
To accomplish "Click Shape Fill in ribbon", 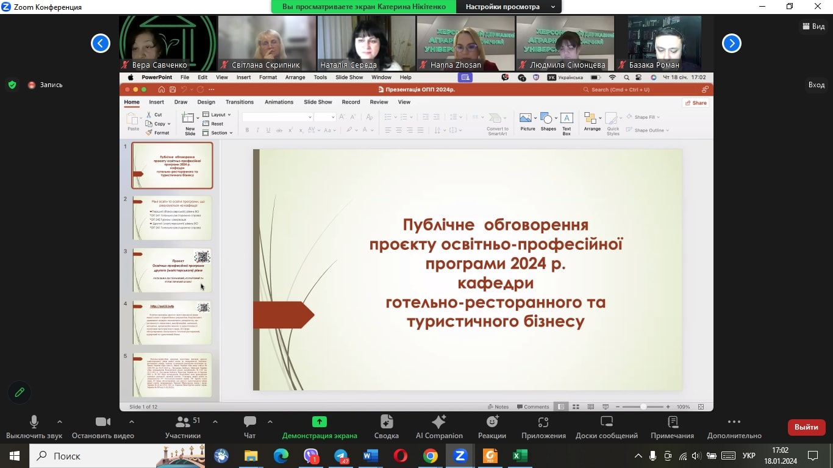I will click(x=642, y=117).
